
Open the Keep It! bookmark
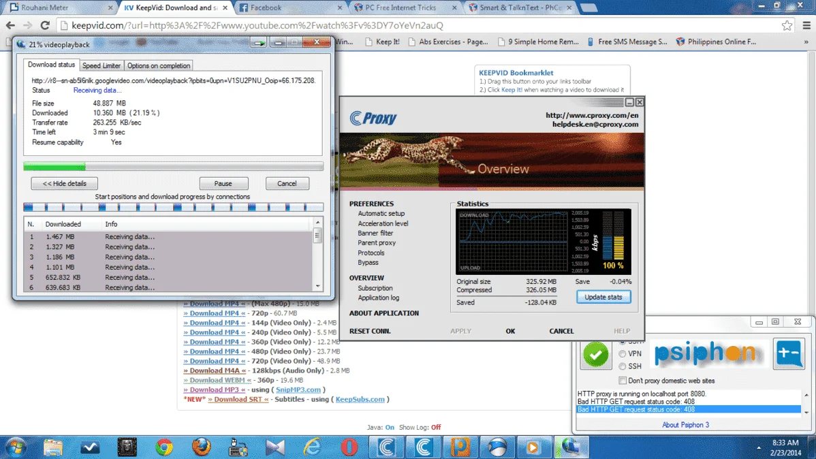(382, 42)
